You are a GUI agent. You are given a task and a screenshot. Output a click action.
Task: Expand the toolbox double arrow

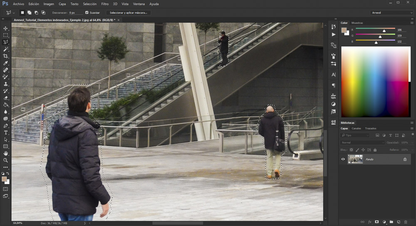pyautogui.click(x=3, y=19)
